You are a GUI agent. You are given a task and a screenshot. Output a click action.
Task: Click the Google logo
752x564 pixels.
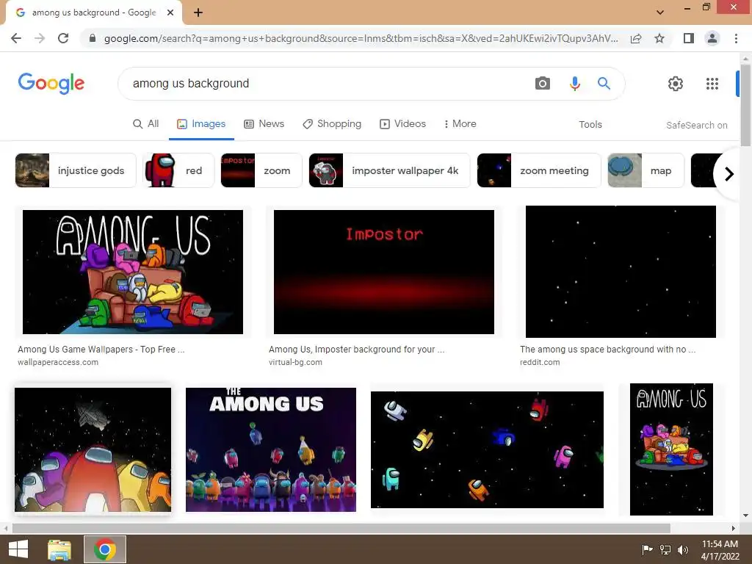coord(51,84)
